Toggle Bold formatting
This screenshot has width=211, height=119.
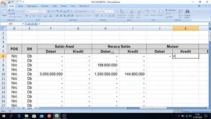[x=27, y=16]
